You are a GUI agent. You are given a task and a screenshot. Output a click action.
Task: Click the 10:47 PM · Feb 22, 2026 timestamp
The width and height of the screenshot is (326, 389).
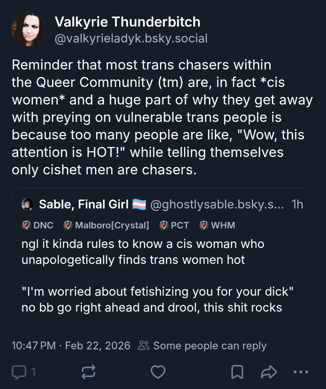[x=71, y=345]
